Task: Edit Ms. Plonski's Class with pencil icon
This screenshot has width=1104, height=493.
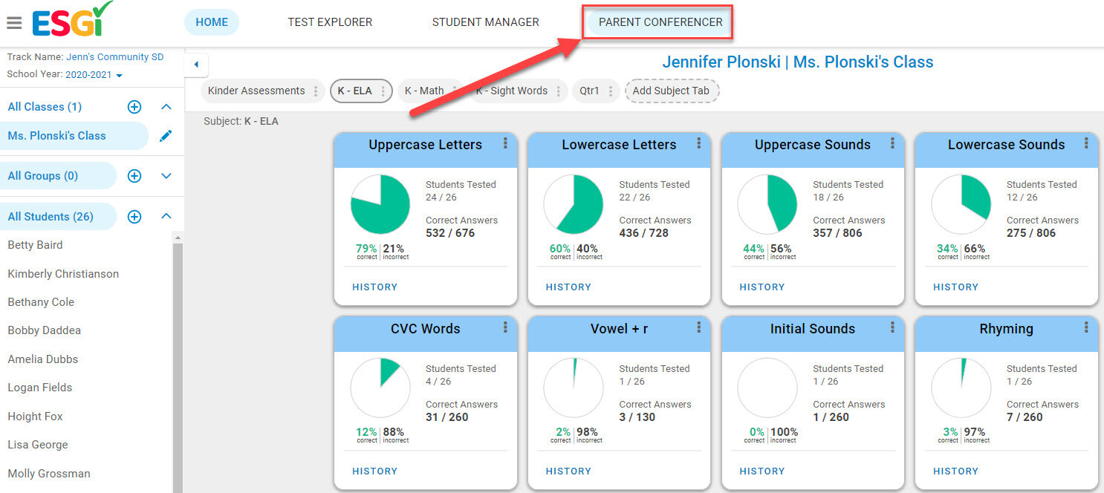Action: click(x=166, y=136)
